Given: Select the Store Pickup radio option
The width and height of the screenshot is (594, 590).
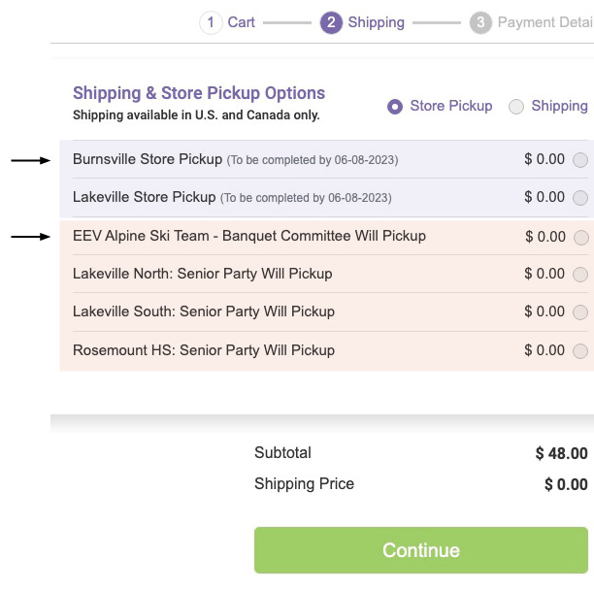Looking at the screenshot, I should pyautogui.click(x=395, y=107).
